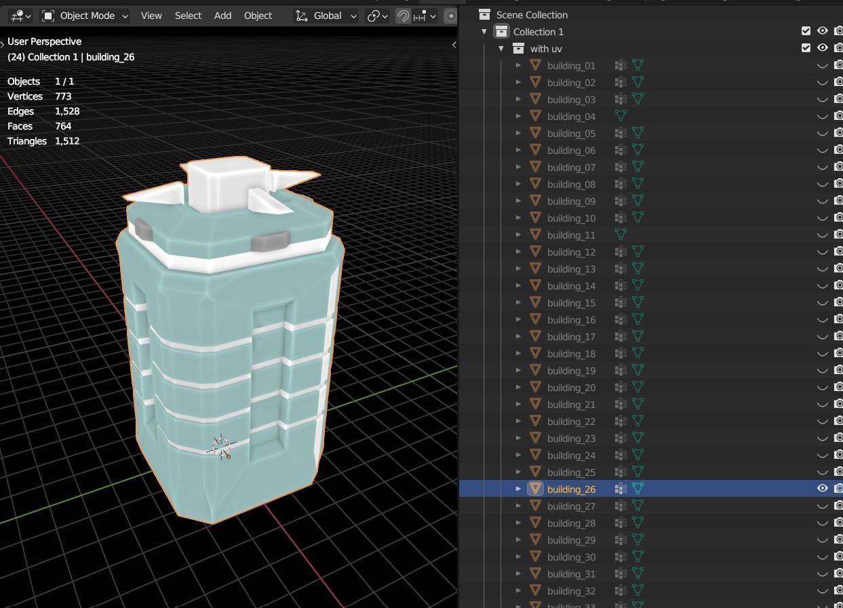Click the Scene Collection icon
The image size is (843, 608).
(484, 14)
